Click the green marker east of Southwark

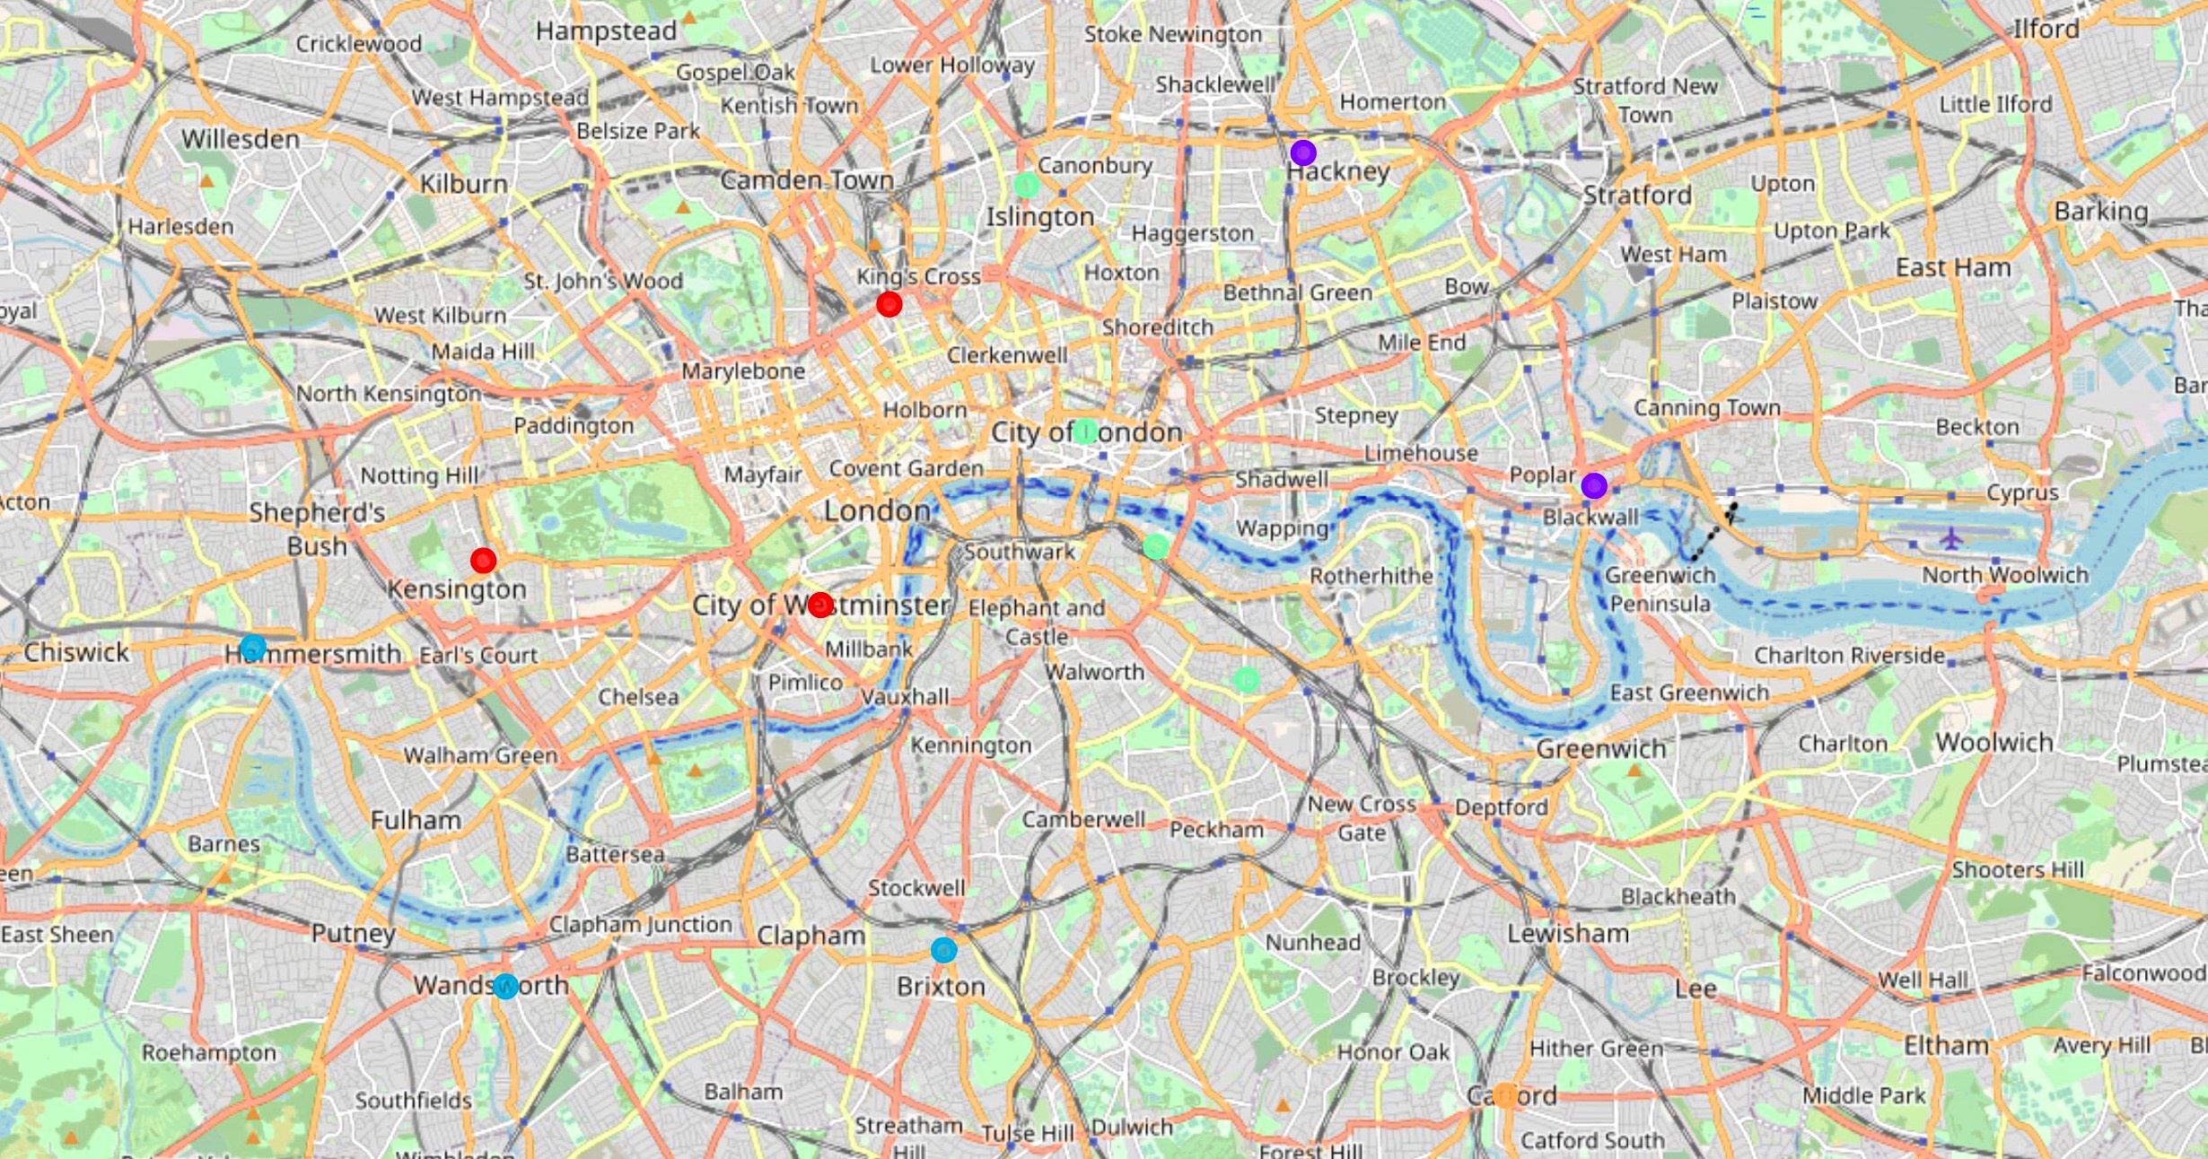click(x=1155, y=546)
